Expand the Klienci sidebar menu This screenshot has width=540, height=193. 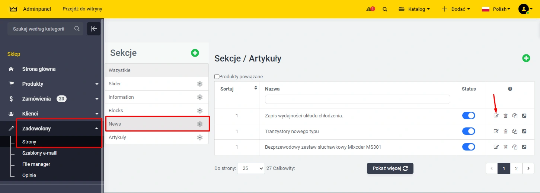click(x=97, y=114)
